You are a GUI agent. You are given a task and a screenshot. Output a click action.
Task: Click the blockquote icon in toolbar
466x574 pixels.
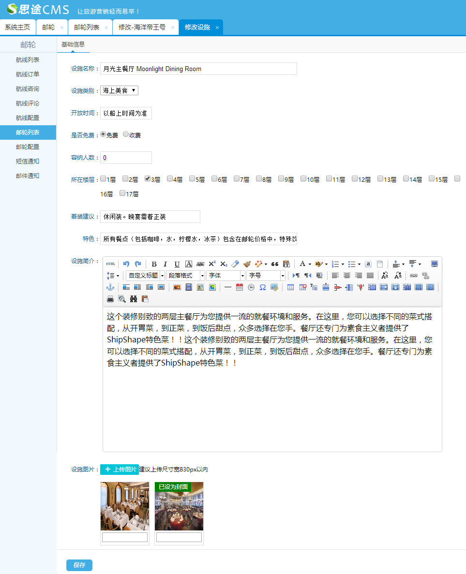pyautogui.click(x=275, y=264)
